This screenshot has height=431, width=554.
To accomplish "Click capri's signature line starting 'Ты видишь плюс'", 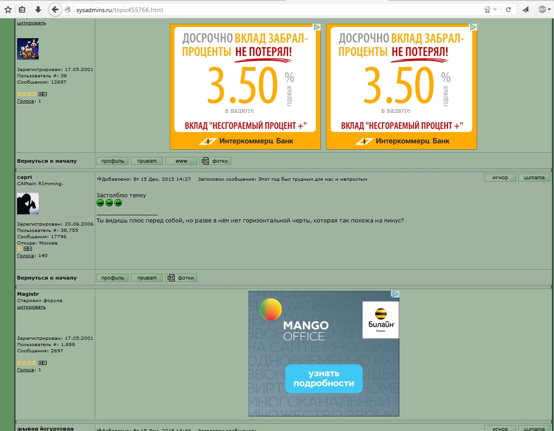I will tap(250, 221).
